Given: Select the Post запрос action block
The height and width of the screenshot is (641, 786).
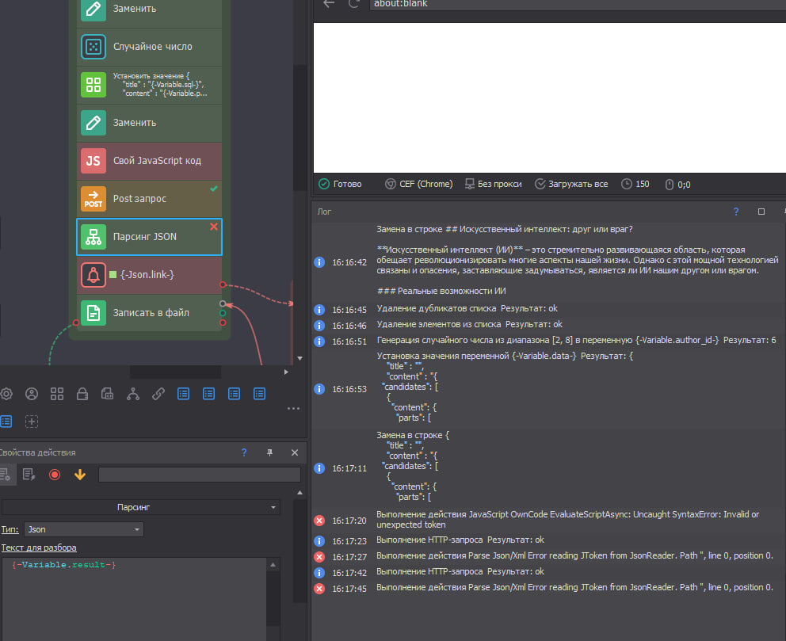Looking at the screenshot, I should click(150, 199).
